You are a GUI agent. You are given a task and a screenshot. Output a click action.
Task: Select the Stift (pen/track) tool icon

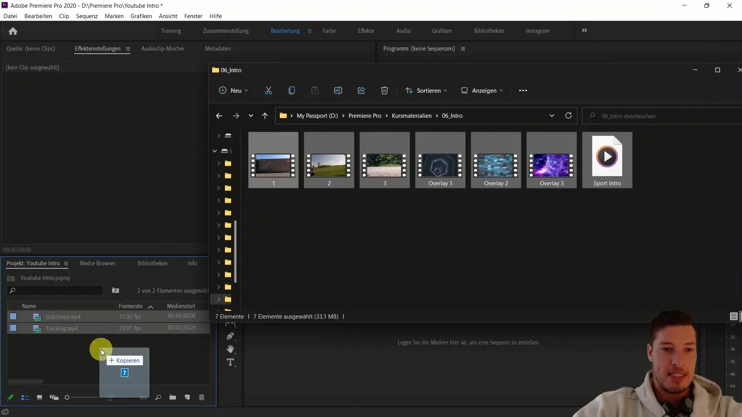(230, 336)
